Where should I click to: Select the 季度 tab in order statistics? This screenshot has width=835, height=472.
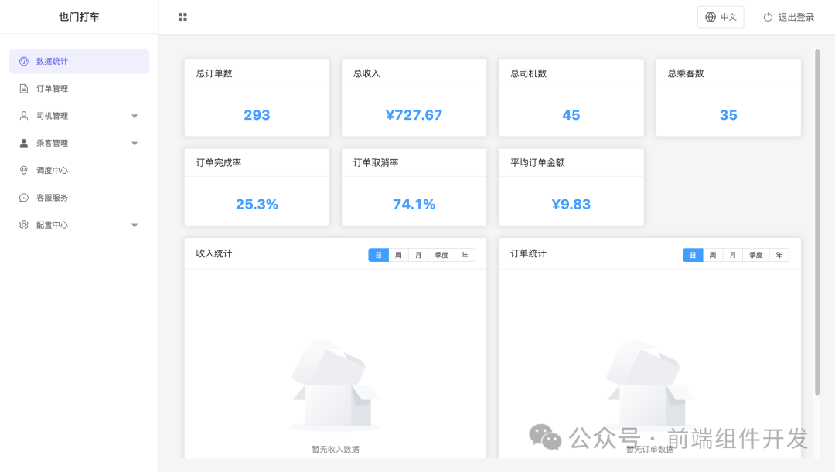click(755, 254)
